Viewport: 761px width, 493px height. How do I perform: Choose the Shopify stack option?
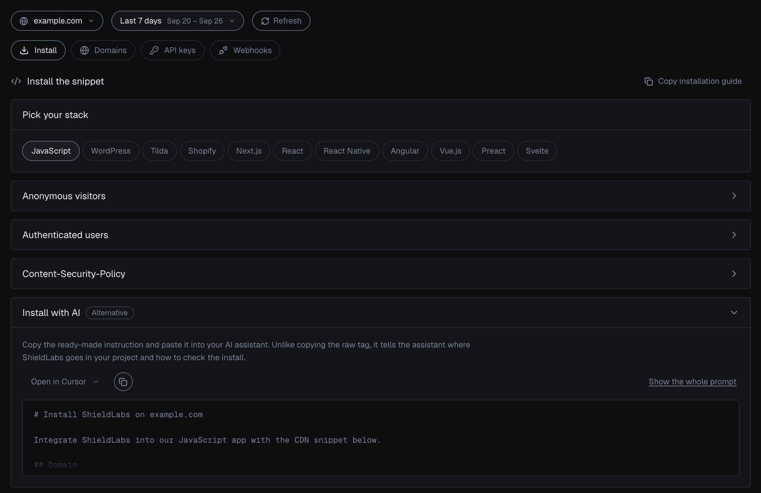point(202,151)
